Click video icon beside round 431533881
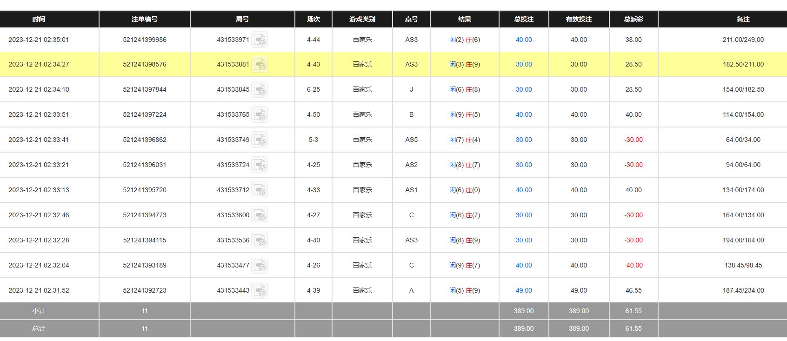The image size is (787, 341). click(x=260, y=65)
